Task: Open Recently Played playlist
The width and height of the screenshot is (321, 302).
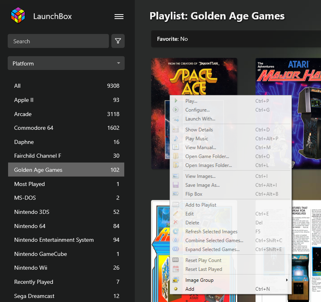Action: click(x=66, y=282)
